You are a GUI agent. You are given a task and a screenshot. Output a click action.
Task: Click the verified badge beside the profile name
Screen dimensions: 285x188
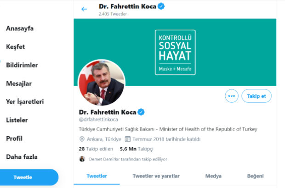coord(141,112)
